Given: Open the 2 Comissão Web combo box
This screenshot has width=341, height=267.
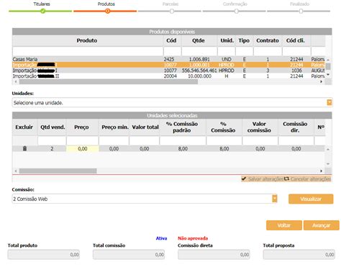Looking at the screenshot, I should click(x=145, y=199).
